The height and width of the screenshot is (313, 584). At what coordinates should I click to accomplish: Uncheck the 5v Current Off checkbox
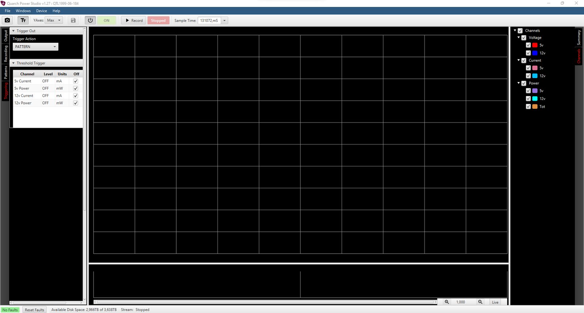coord(76,81)
